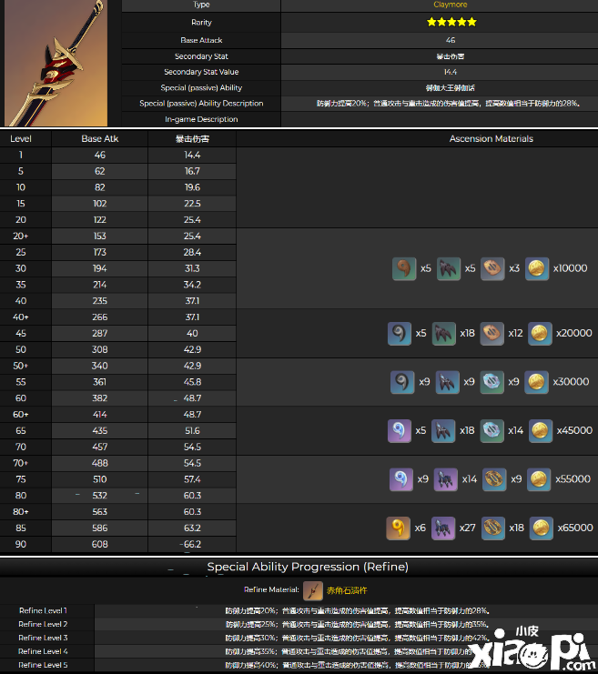Click the gold curl material icon labeled x6

[398, 528]
